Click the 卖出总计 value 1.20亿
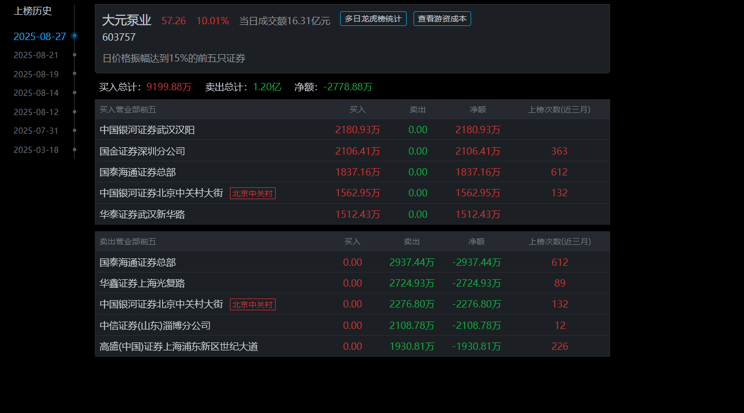The height and width of the screenshot is (413, 744). point(267,87)
